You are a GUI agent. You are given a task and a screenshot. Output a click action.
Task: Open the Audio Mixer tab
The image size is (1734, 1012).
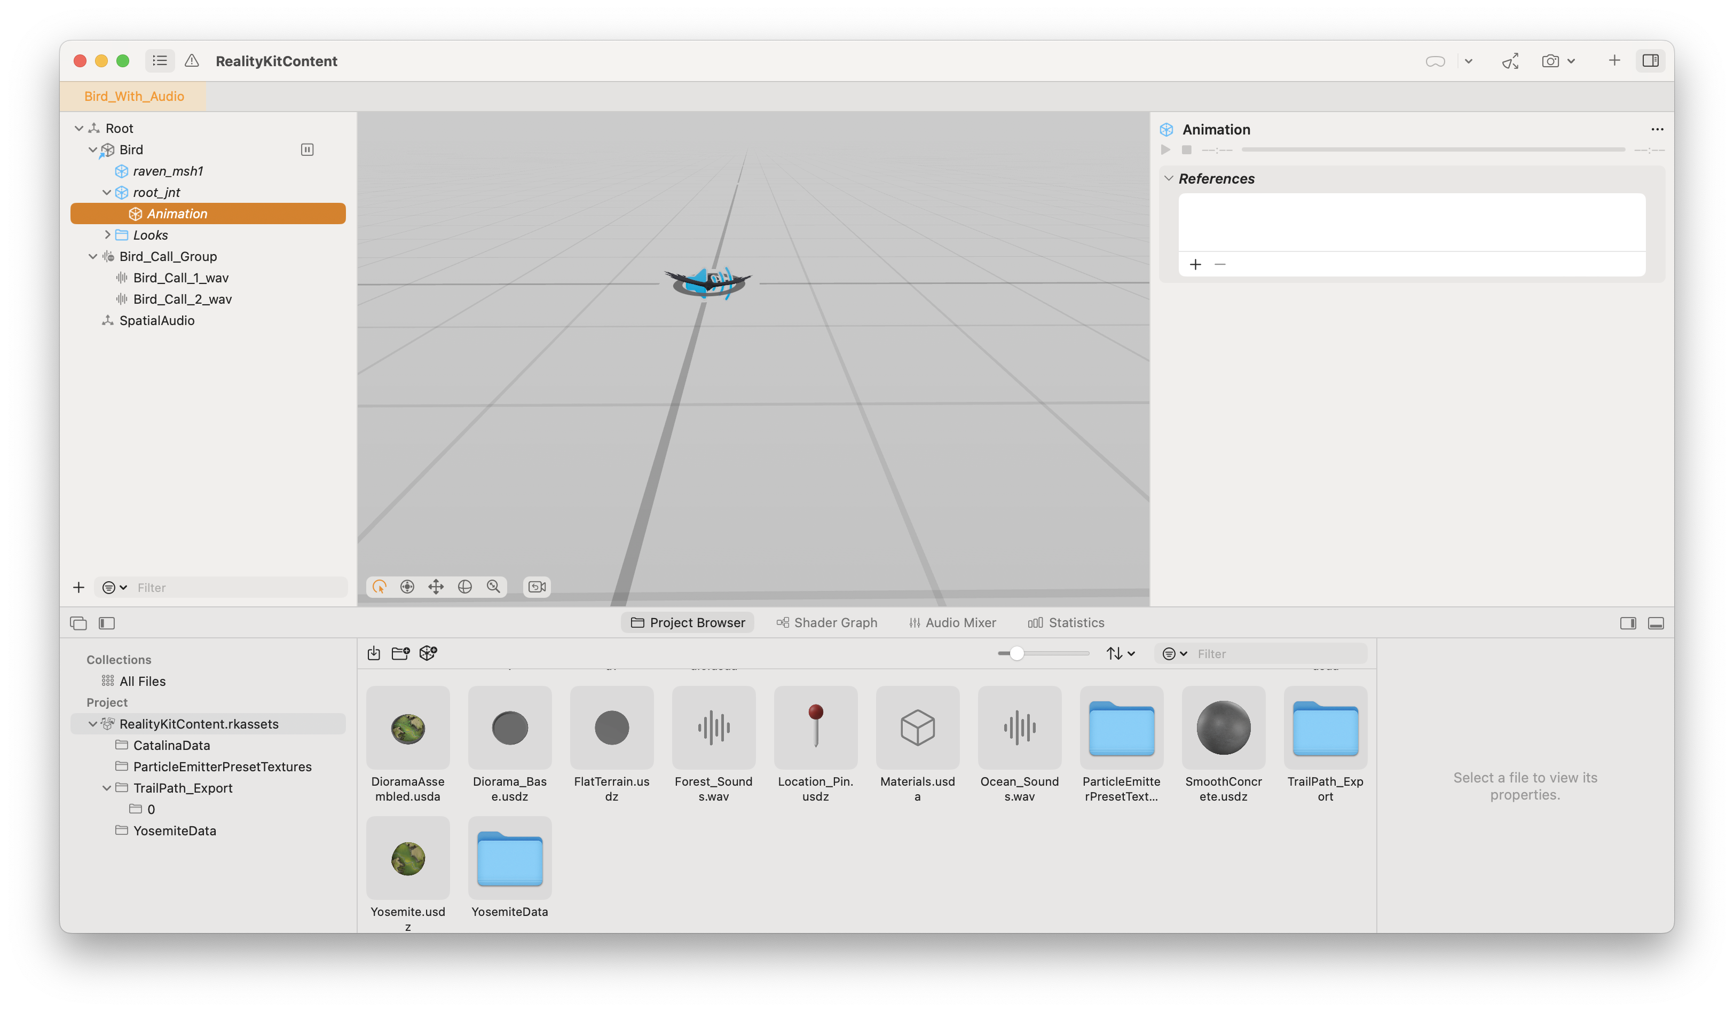click(952, 622)
